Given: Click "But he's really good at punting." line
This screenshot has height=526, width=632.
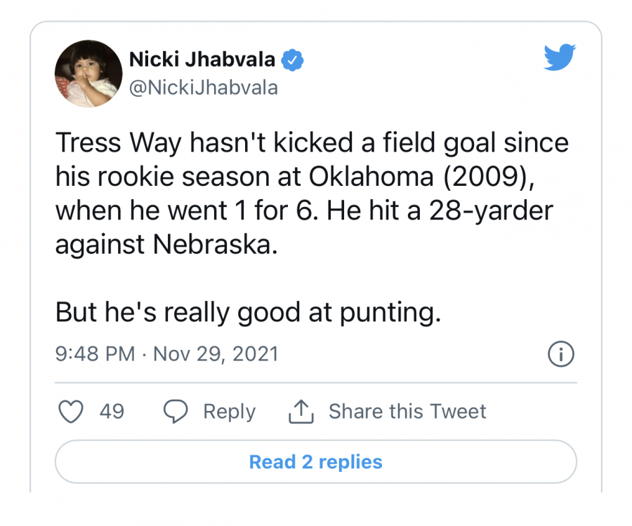Looking at the screenshot, I should pyautogui.click(x=248, y=313).
